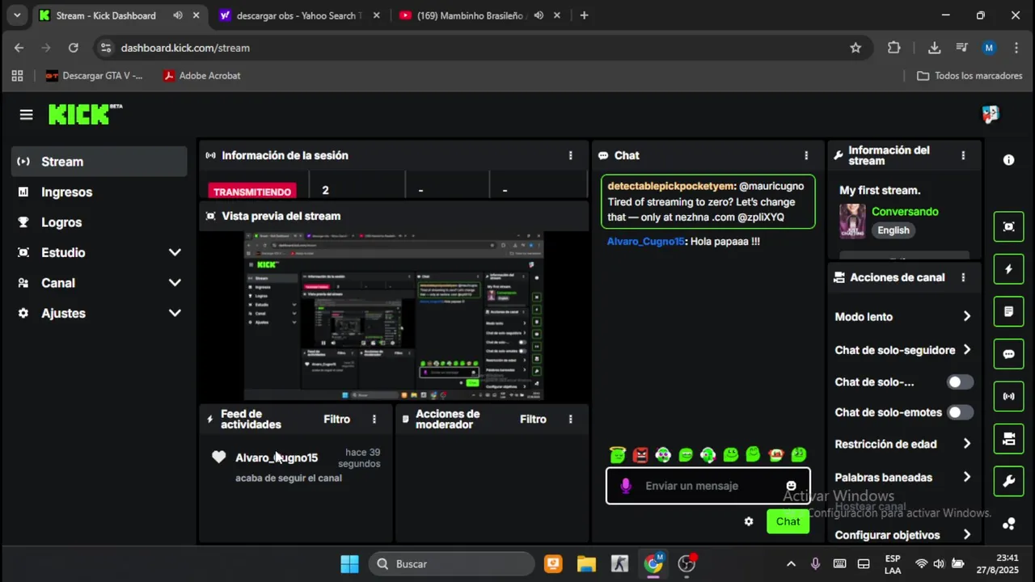Open Configurar objetivos options arrow
Screen dimensions: 1035x582
pyautogui.click(x=967, y=534)
